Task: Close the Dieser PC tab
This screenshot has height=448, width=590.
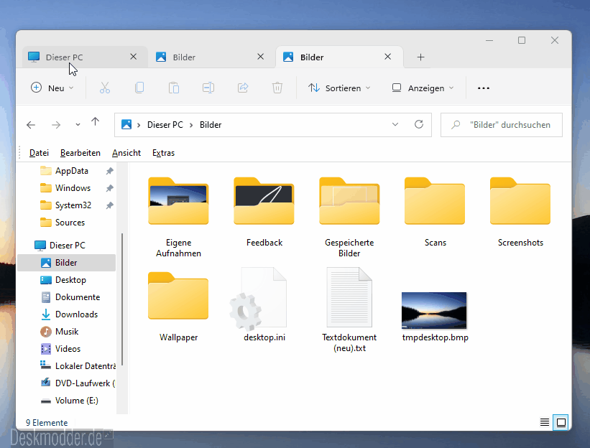Action: coord(133,57)
